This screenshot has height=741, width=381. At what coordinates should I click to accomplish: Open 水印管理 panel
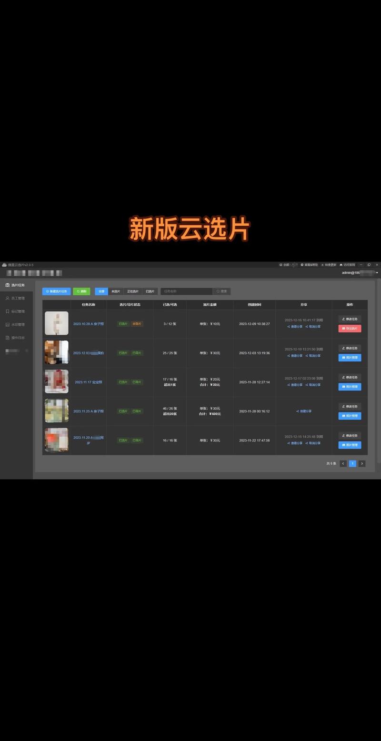[x=17, y=325]
